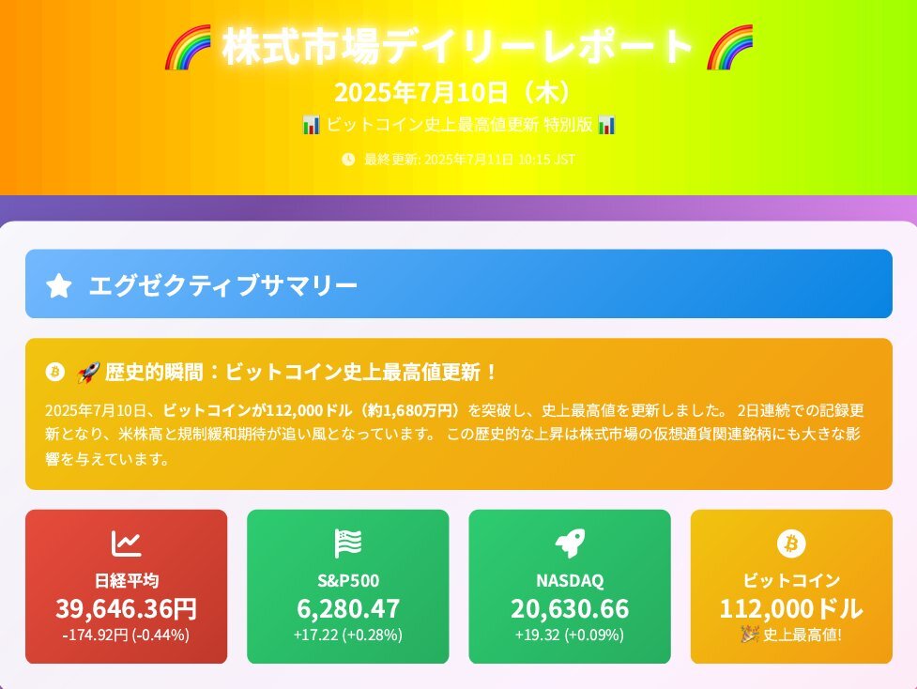Click the clock icon beside 最終更新
This screenshot has height=689, width=917.
coord(348,159)
